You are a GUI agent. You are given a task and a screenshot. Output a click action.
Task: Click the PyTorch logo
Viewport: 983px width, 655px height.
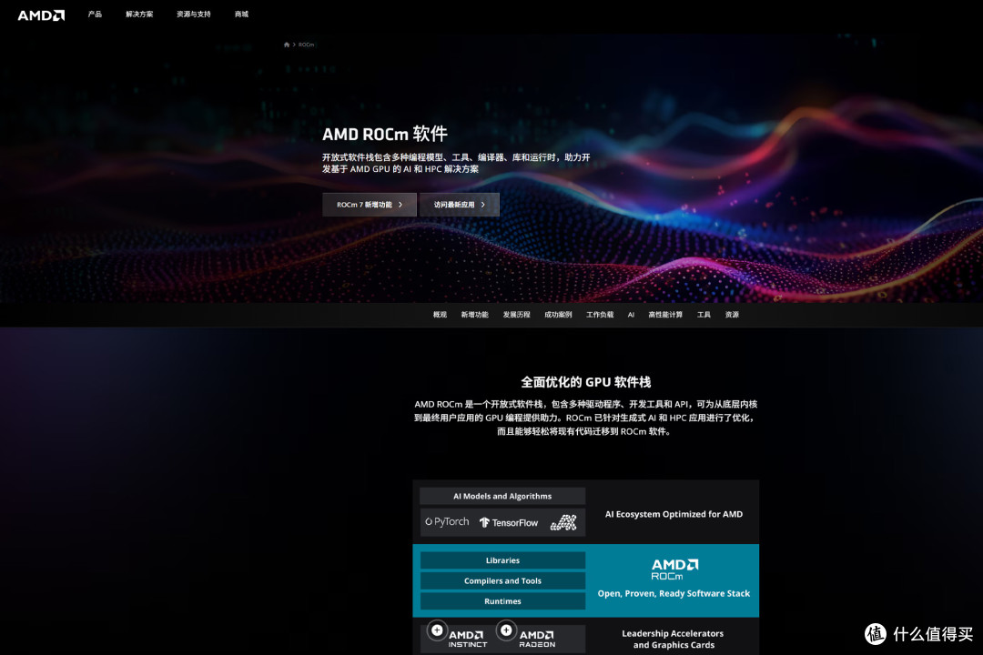click(x=447, y=521)
